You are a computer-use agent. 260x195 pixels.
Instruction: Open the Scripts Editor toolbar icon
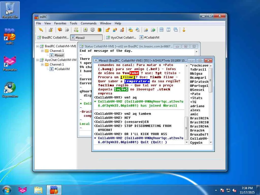click(x=76, y=30)
